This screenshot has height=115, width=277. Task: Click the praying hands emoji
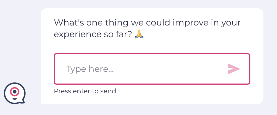tap(139, 34)
